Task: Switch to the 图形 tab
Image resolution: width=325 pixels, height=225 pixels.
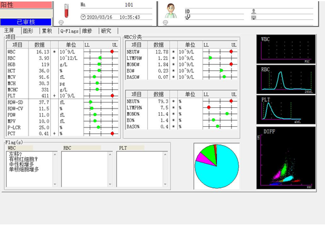Action: [x=28, y=31]
